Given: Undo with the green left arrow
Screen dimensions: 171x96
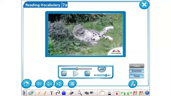Looking at the screenshot, I should 123,93.
